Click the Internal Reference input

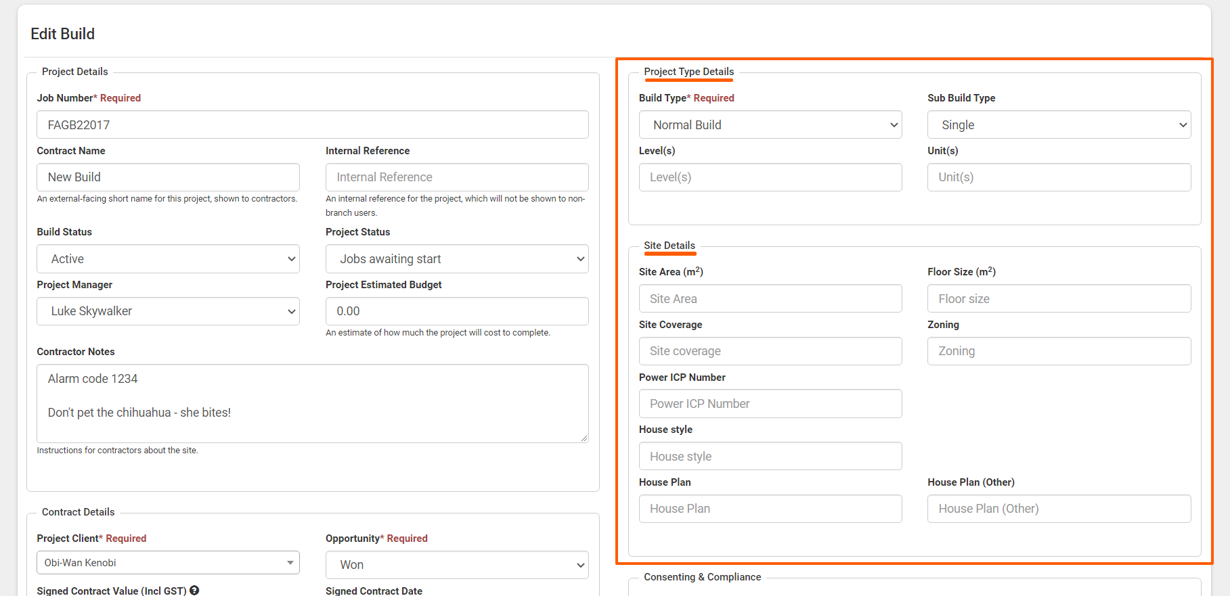click(x=456, y=177)
